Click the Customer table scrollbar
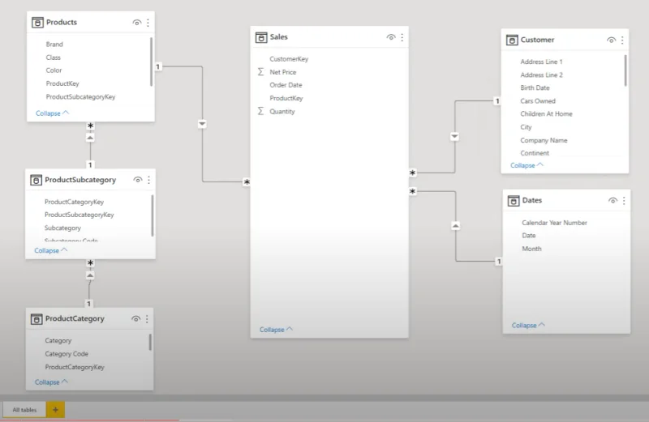This screenshot has width=649, height=422. 625,70
